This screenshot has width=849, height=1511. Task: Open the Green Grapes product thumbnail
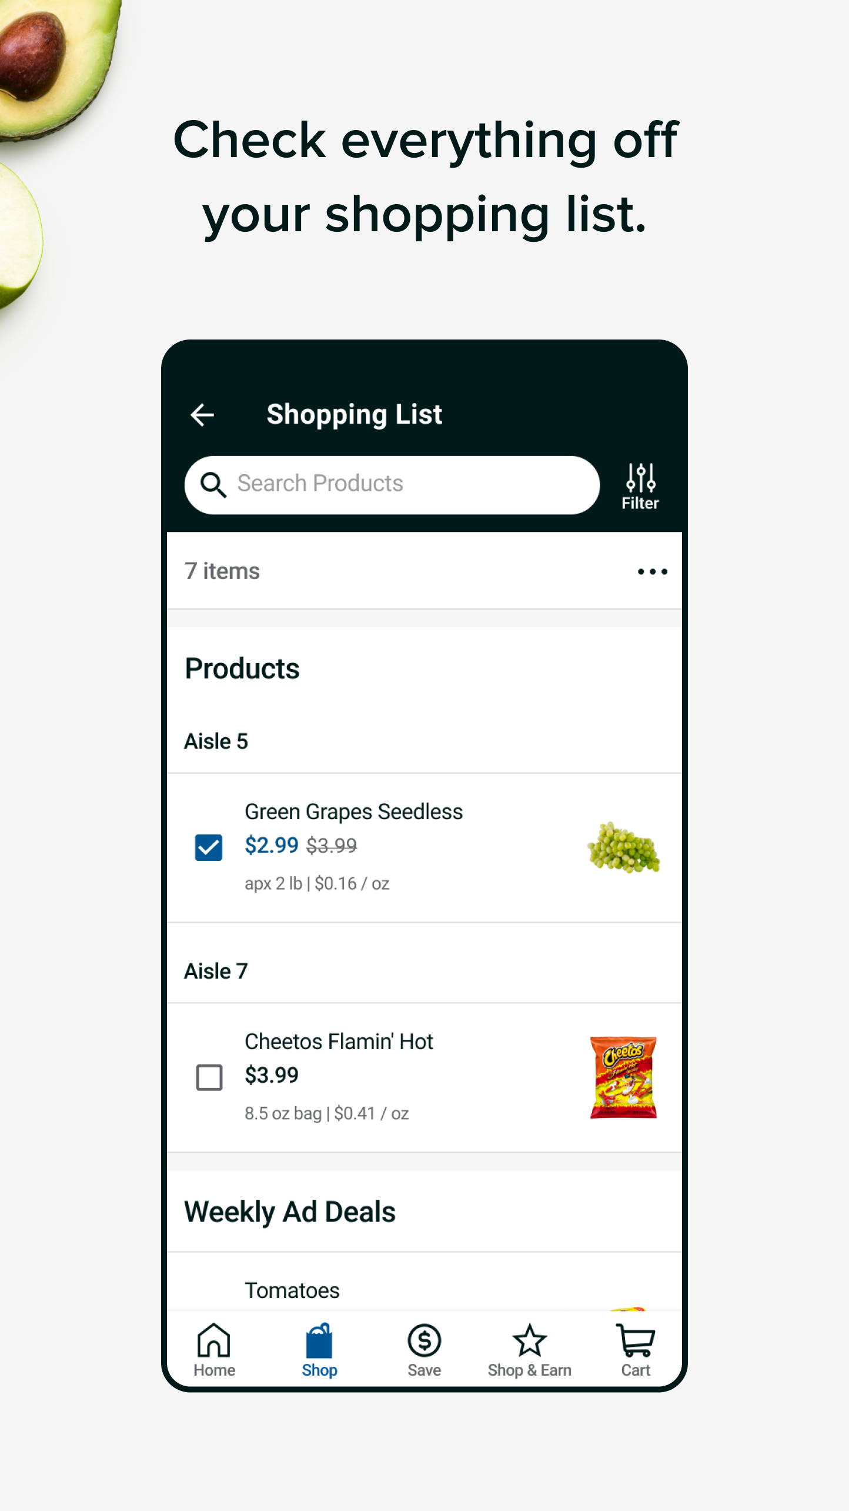[623, 847]
